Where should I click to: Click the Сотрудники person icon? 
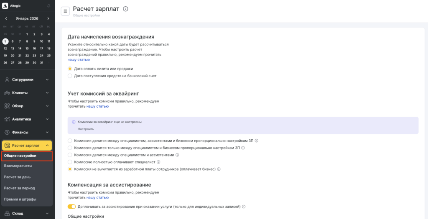(x=7, y=80)
